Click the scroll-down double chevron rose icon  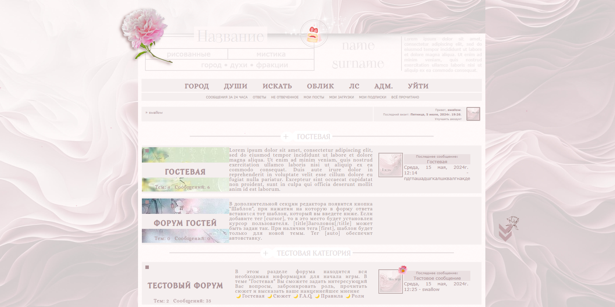click(508, 229)
